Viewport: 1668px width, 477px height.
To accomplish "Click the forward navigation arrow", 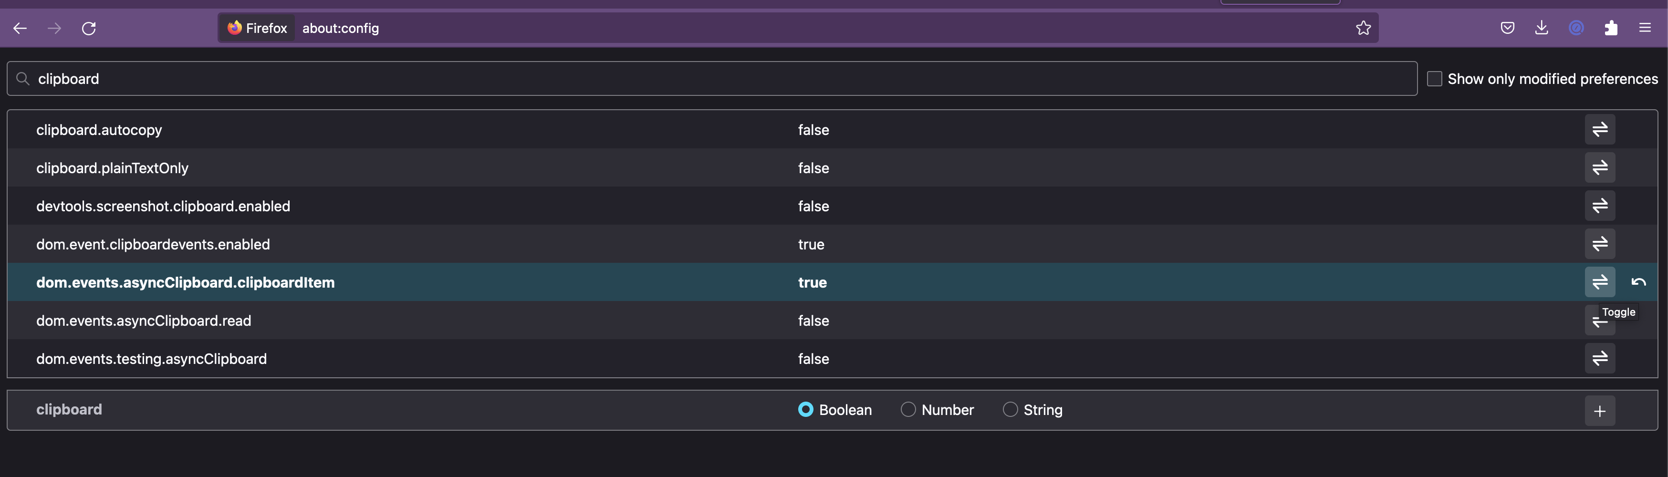I will click(x=54, y=28).
